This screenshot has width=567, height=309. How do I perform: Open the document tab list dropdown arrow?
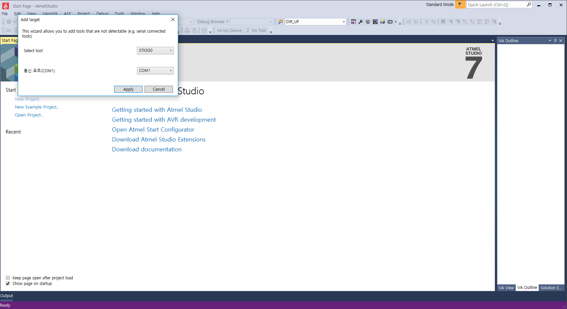(x=492, y=41)
